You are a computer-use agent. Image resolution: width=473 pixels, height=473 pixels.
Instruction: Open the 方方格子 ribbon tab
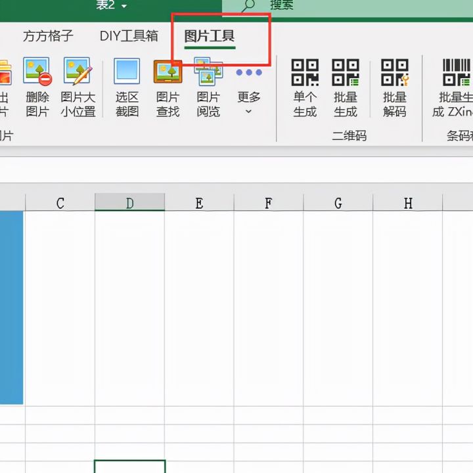(x=48, y=36)
